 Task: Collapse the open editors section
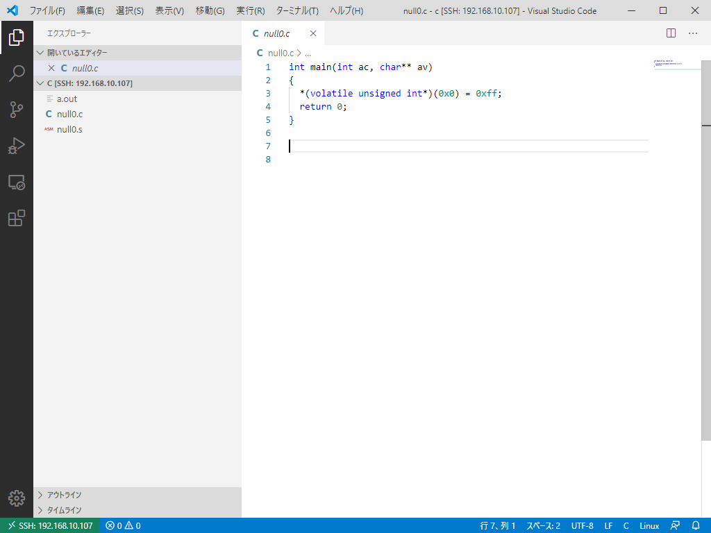(76, 53)
